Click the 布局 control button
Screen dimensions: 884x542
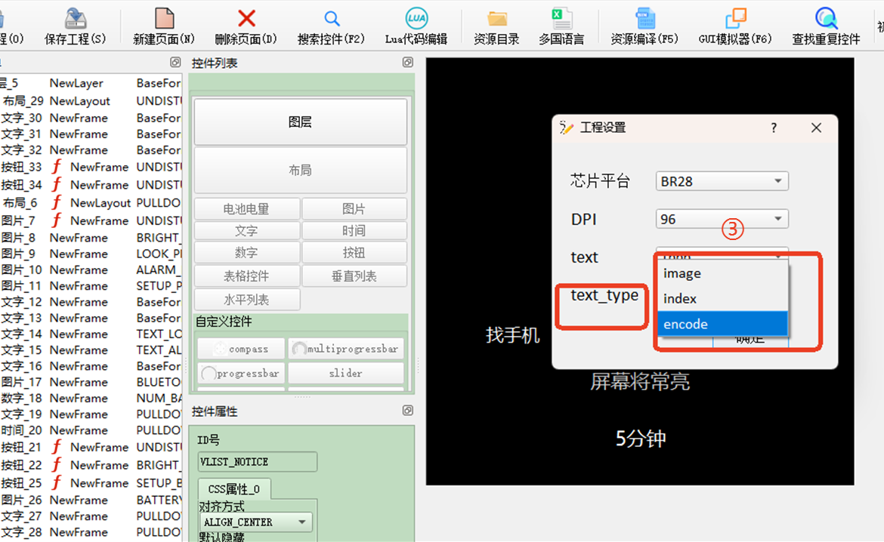(301, 170)
